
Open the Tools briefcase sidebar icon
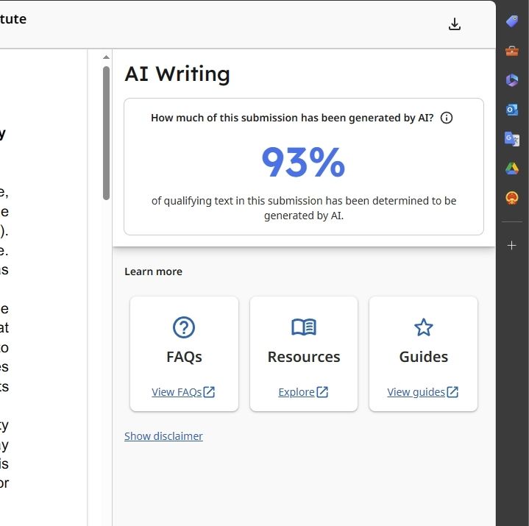(512, 51)
